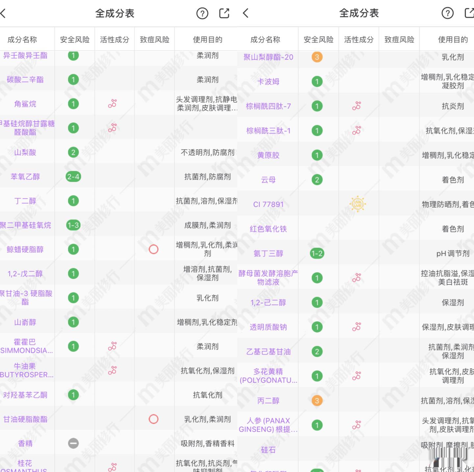Open ingredient link 硅石
Image resolution: width=474 pixels, height=472 pixels.
pyautogui.click(x=268, y=450)
